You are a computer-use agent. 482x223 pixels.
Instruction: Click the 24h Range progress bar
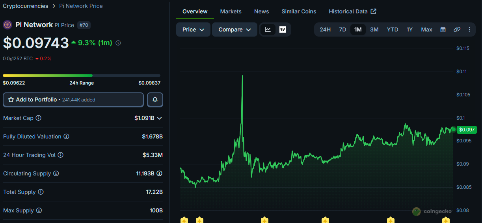(82, 75)
